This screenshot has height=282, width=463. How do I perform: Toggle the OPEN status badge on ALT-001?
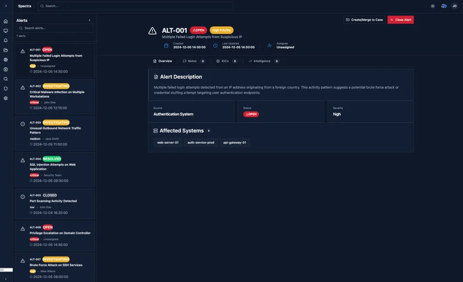tap(199, 29)
